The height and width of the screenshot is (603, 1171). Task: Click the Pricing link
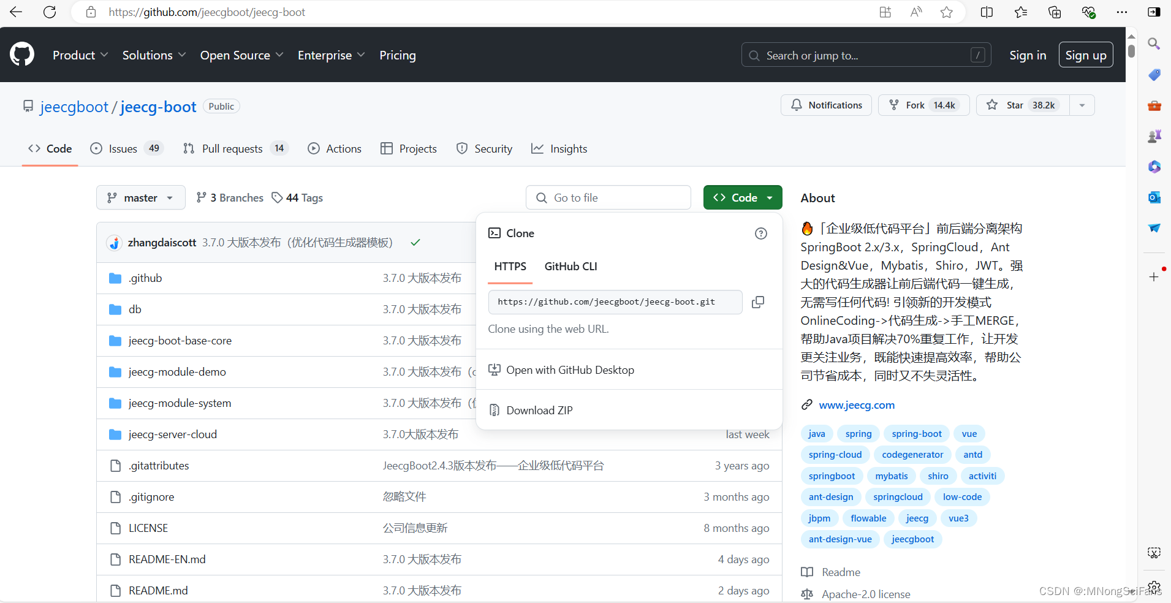pyautogui.click(x=397, y=55)
